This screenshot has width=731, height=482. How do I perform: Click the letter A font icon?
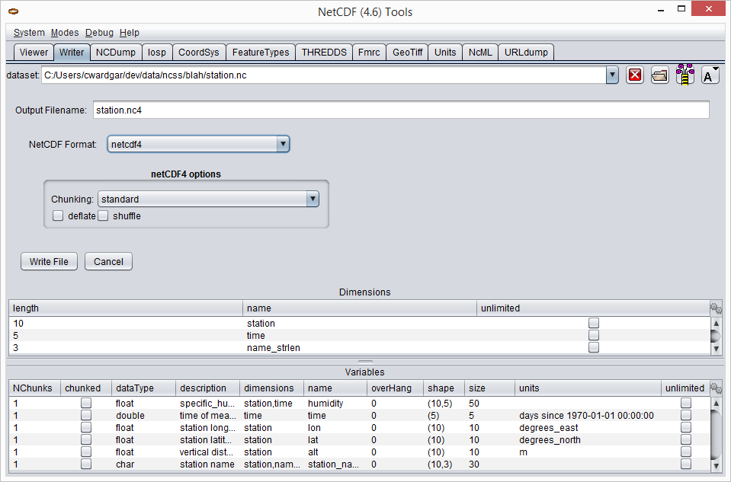tap(710, 75)
